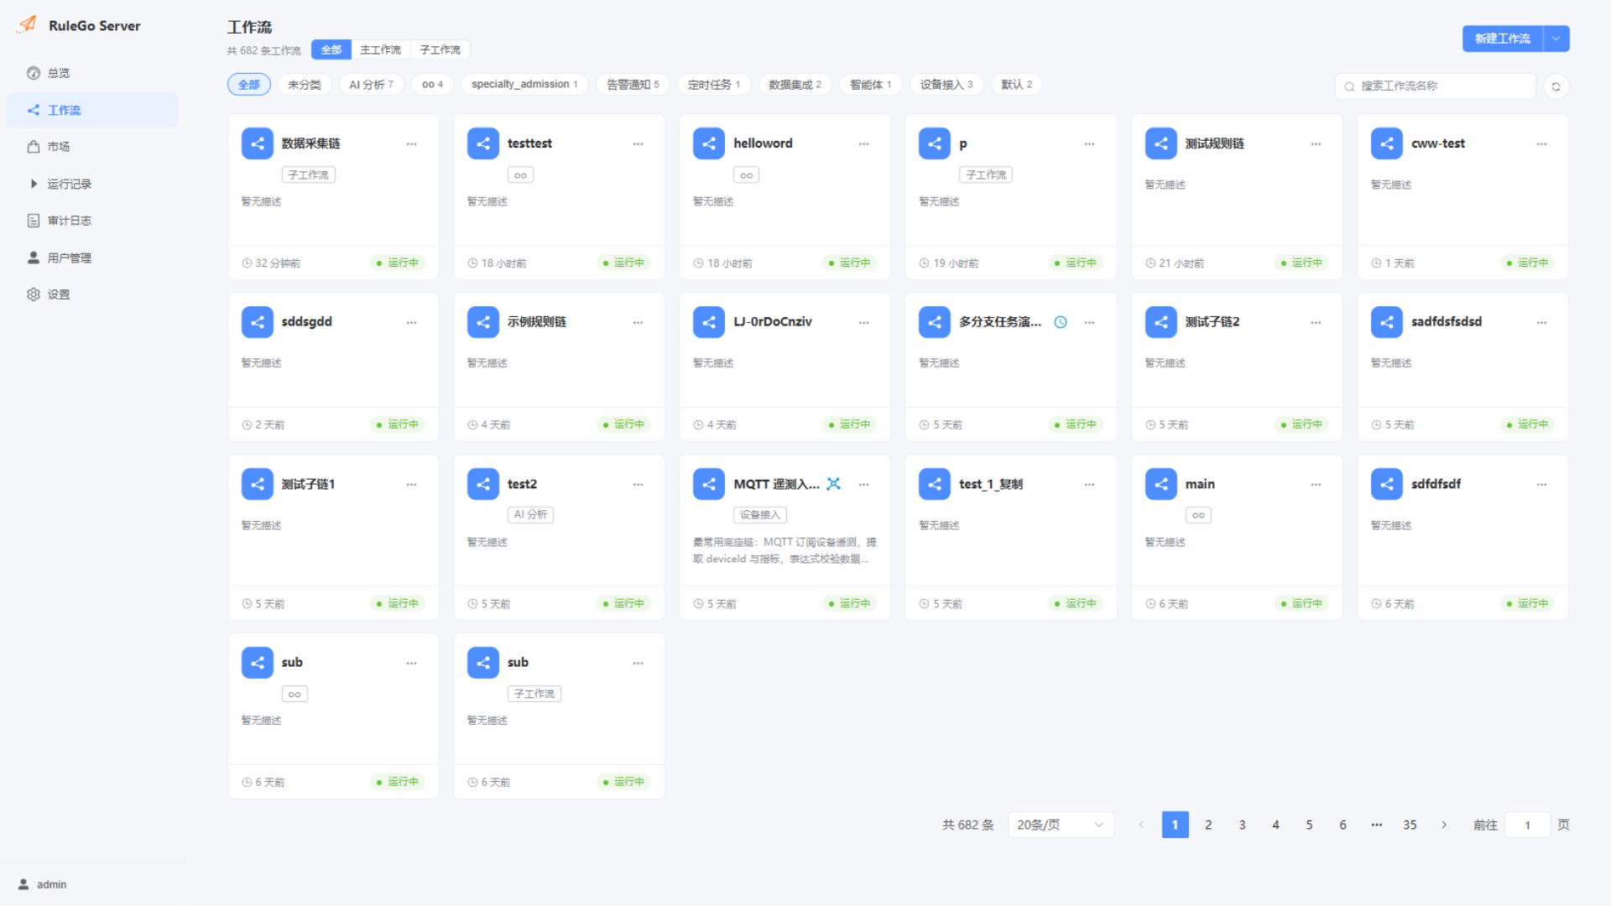The height and width of the screenshot is (906, 1611).
Task: Filter by 设备接入 category
Action: click(946, 85)
